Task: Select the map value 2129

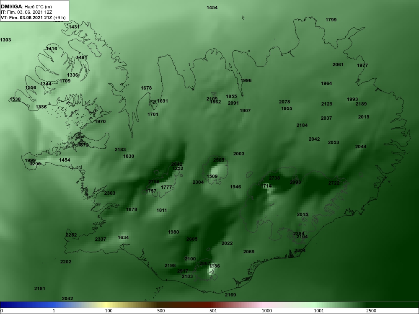Action: click(327, 104)
